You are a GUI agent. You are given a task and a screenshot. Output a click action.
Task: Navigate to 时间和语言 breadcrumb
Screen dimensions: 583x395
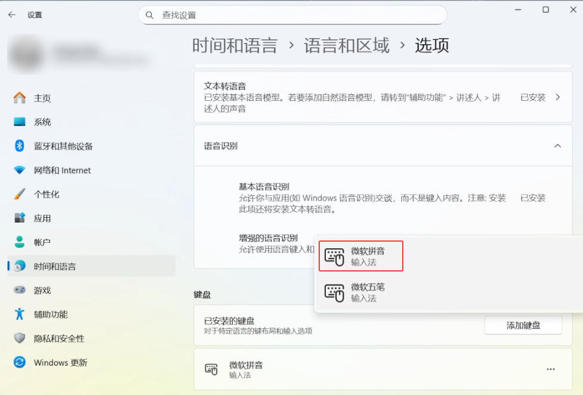tap(235, 46)
